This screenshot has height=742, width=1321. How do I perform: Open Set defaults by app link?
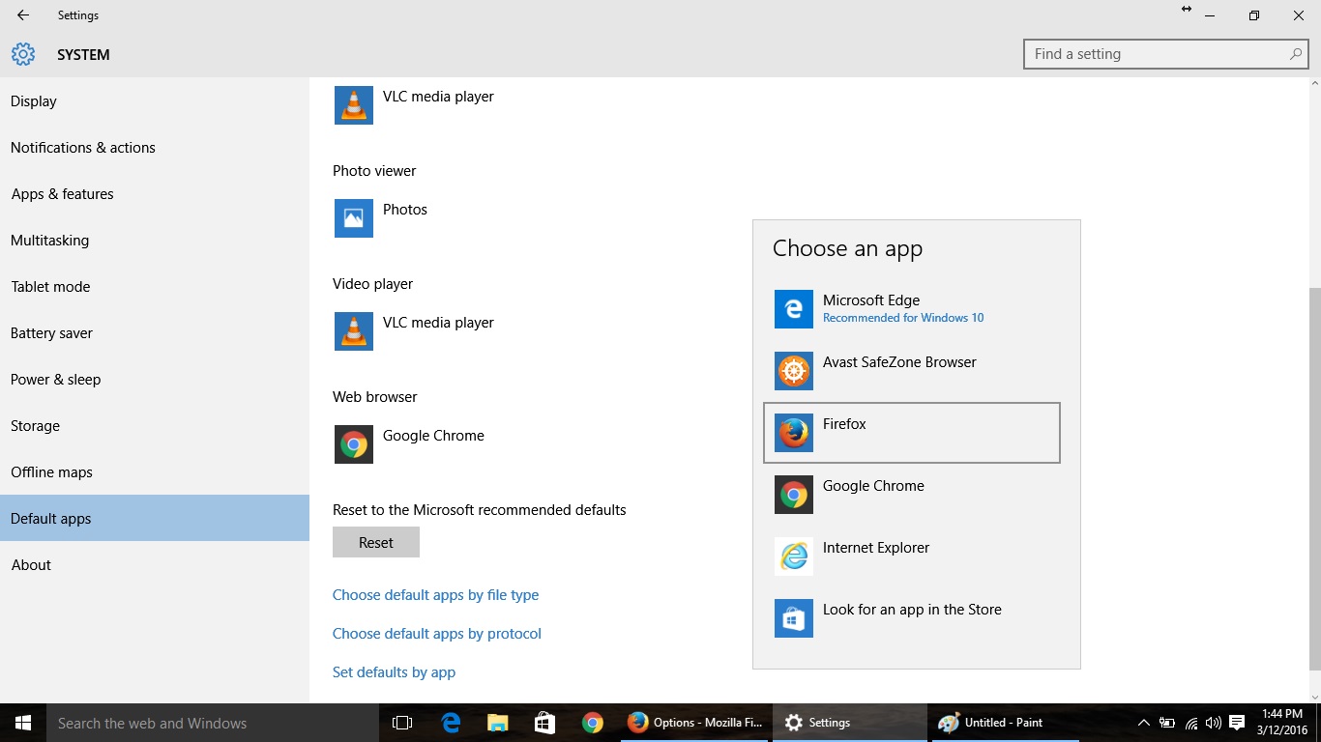[x=394, y=672]
